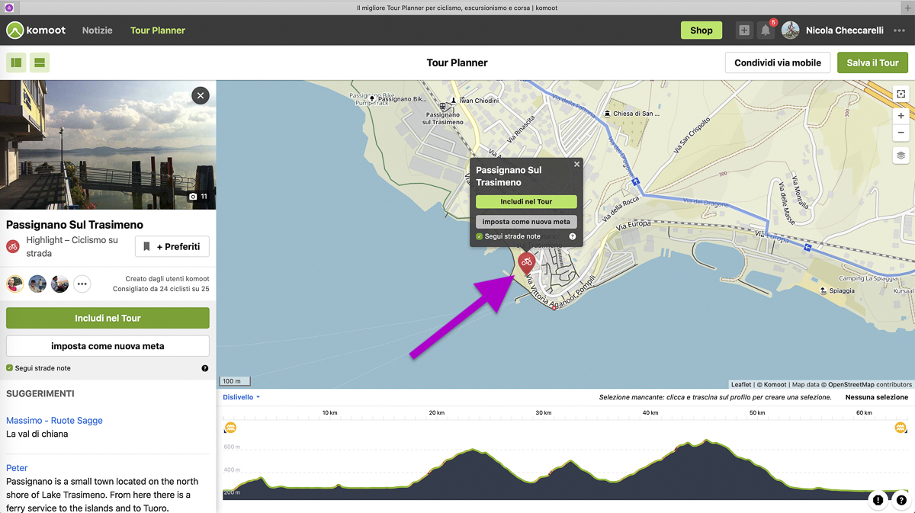
Task: Toggle Segui strade note in map popup
Action: 480,236
